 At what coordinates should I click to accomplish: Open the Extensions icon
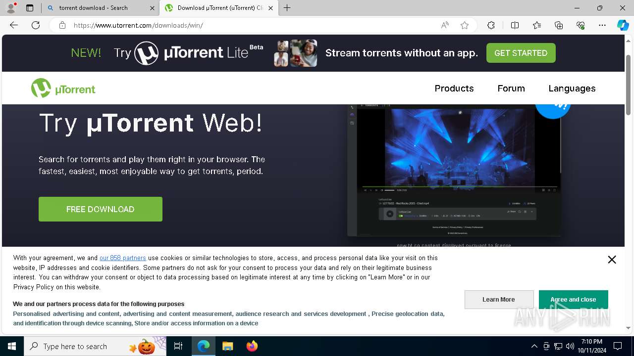click(491, 25)
